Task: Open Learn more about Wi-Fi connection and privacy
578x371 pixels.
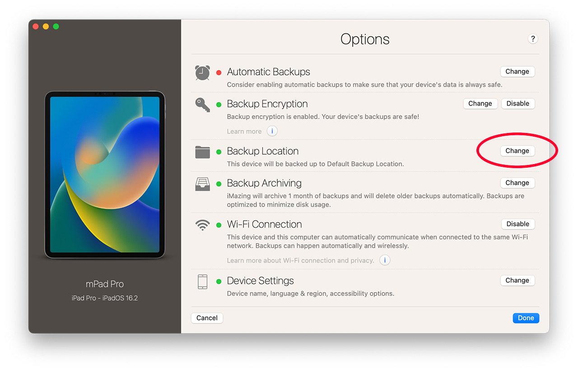Action: (300, 260)
